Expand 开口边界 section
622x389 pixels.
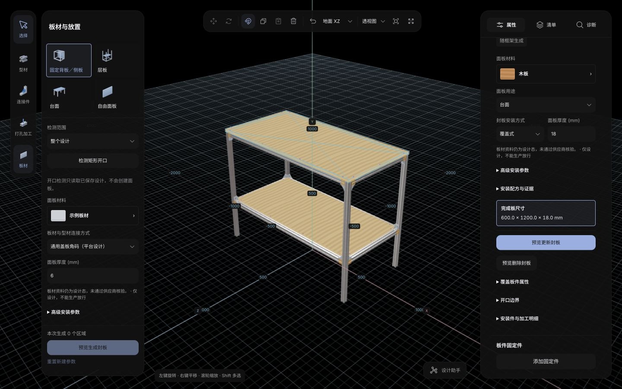tap(508, 300)
